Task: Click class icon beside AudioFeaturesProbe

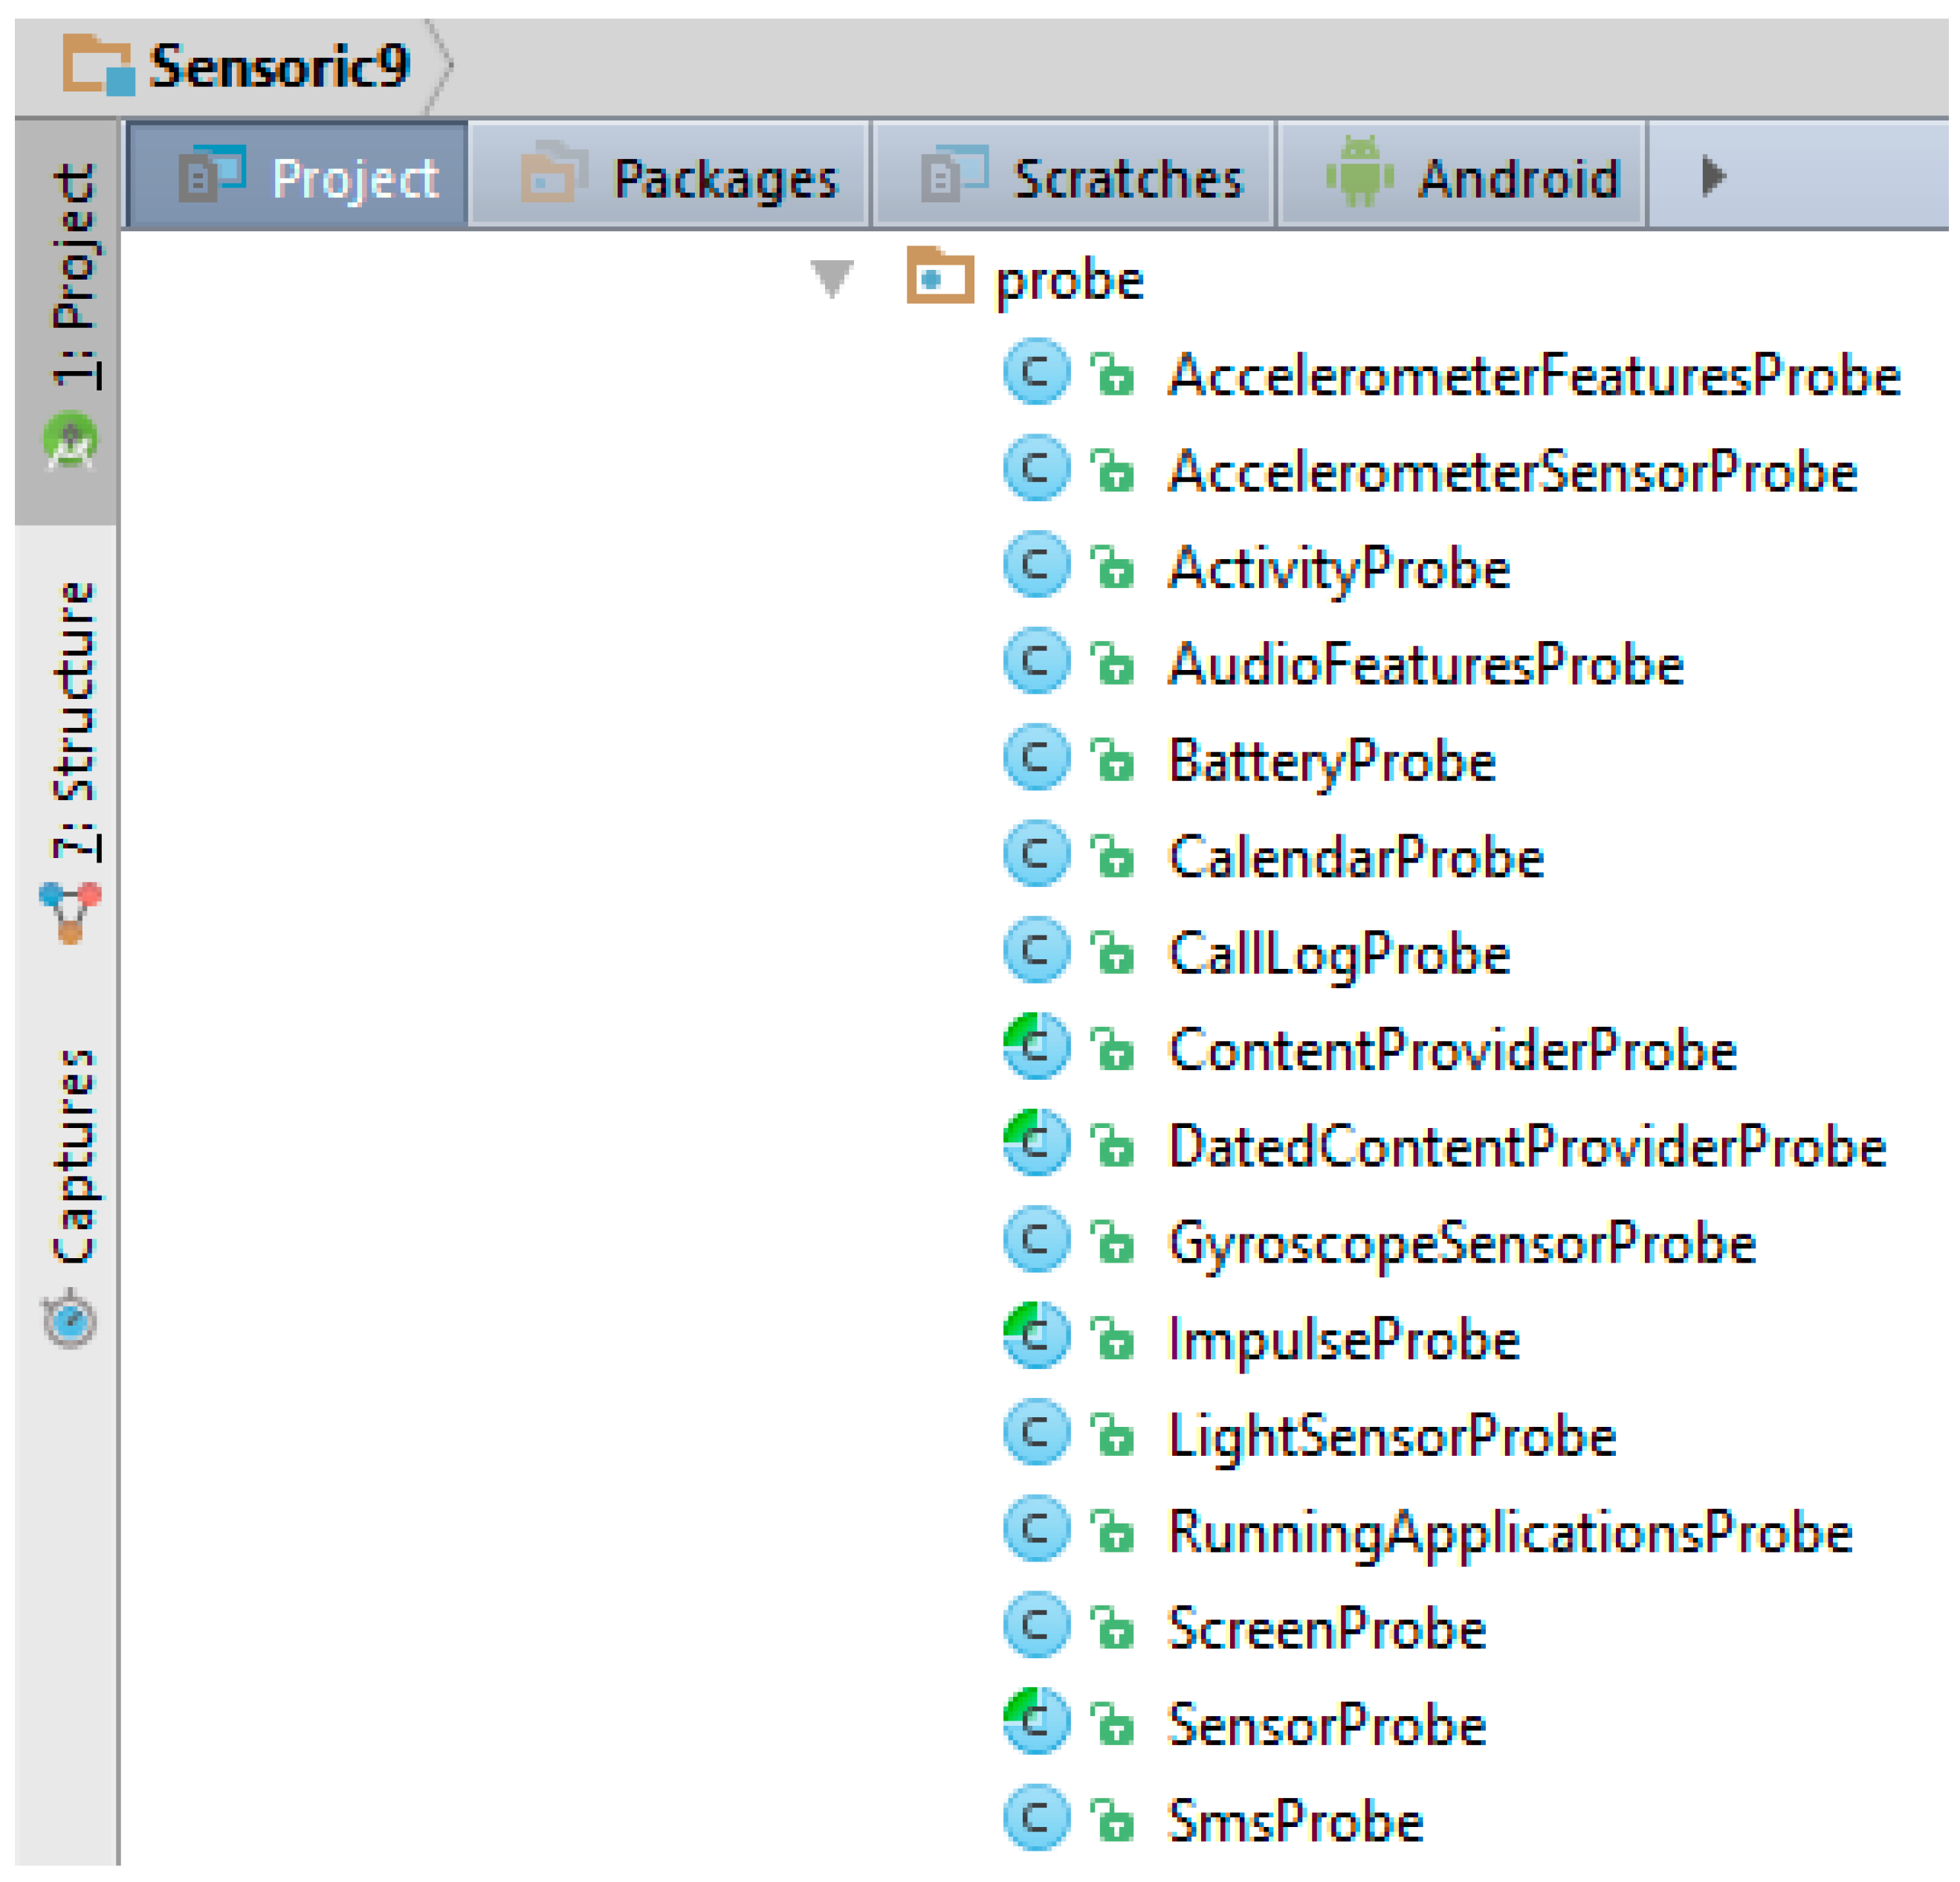Action: (x=1036, y=661)
